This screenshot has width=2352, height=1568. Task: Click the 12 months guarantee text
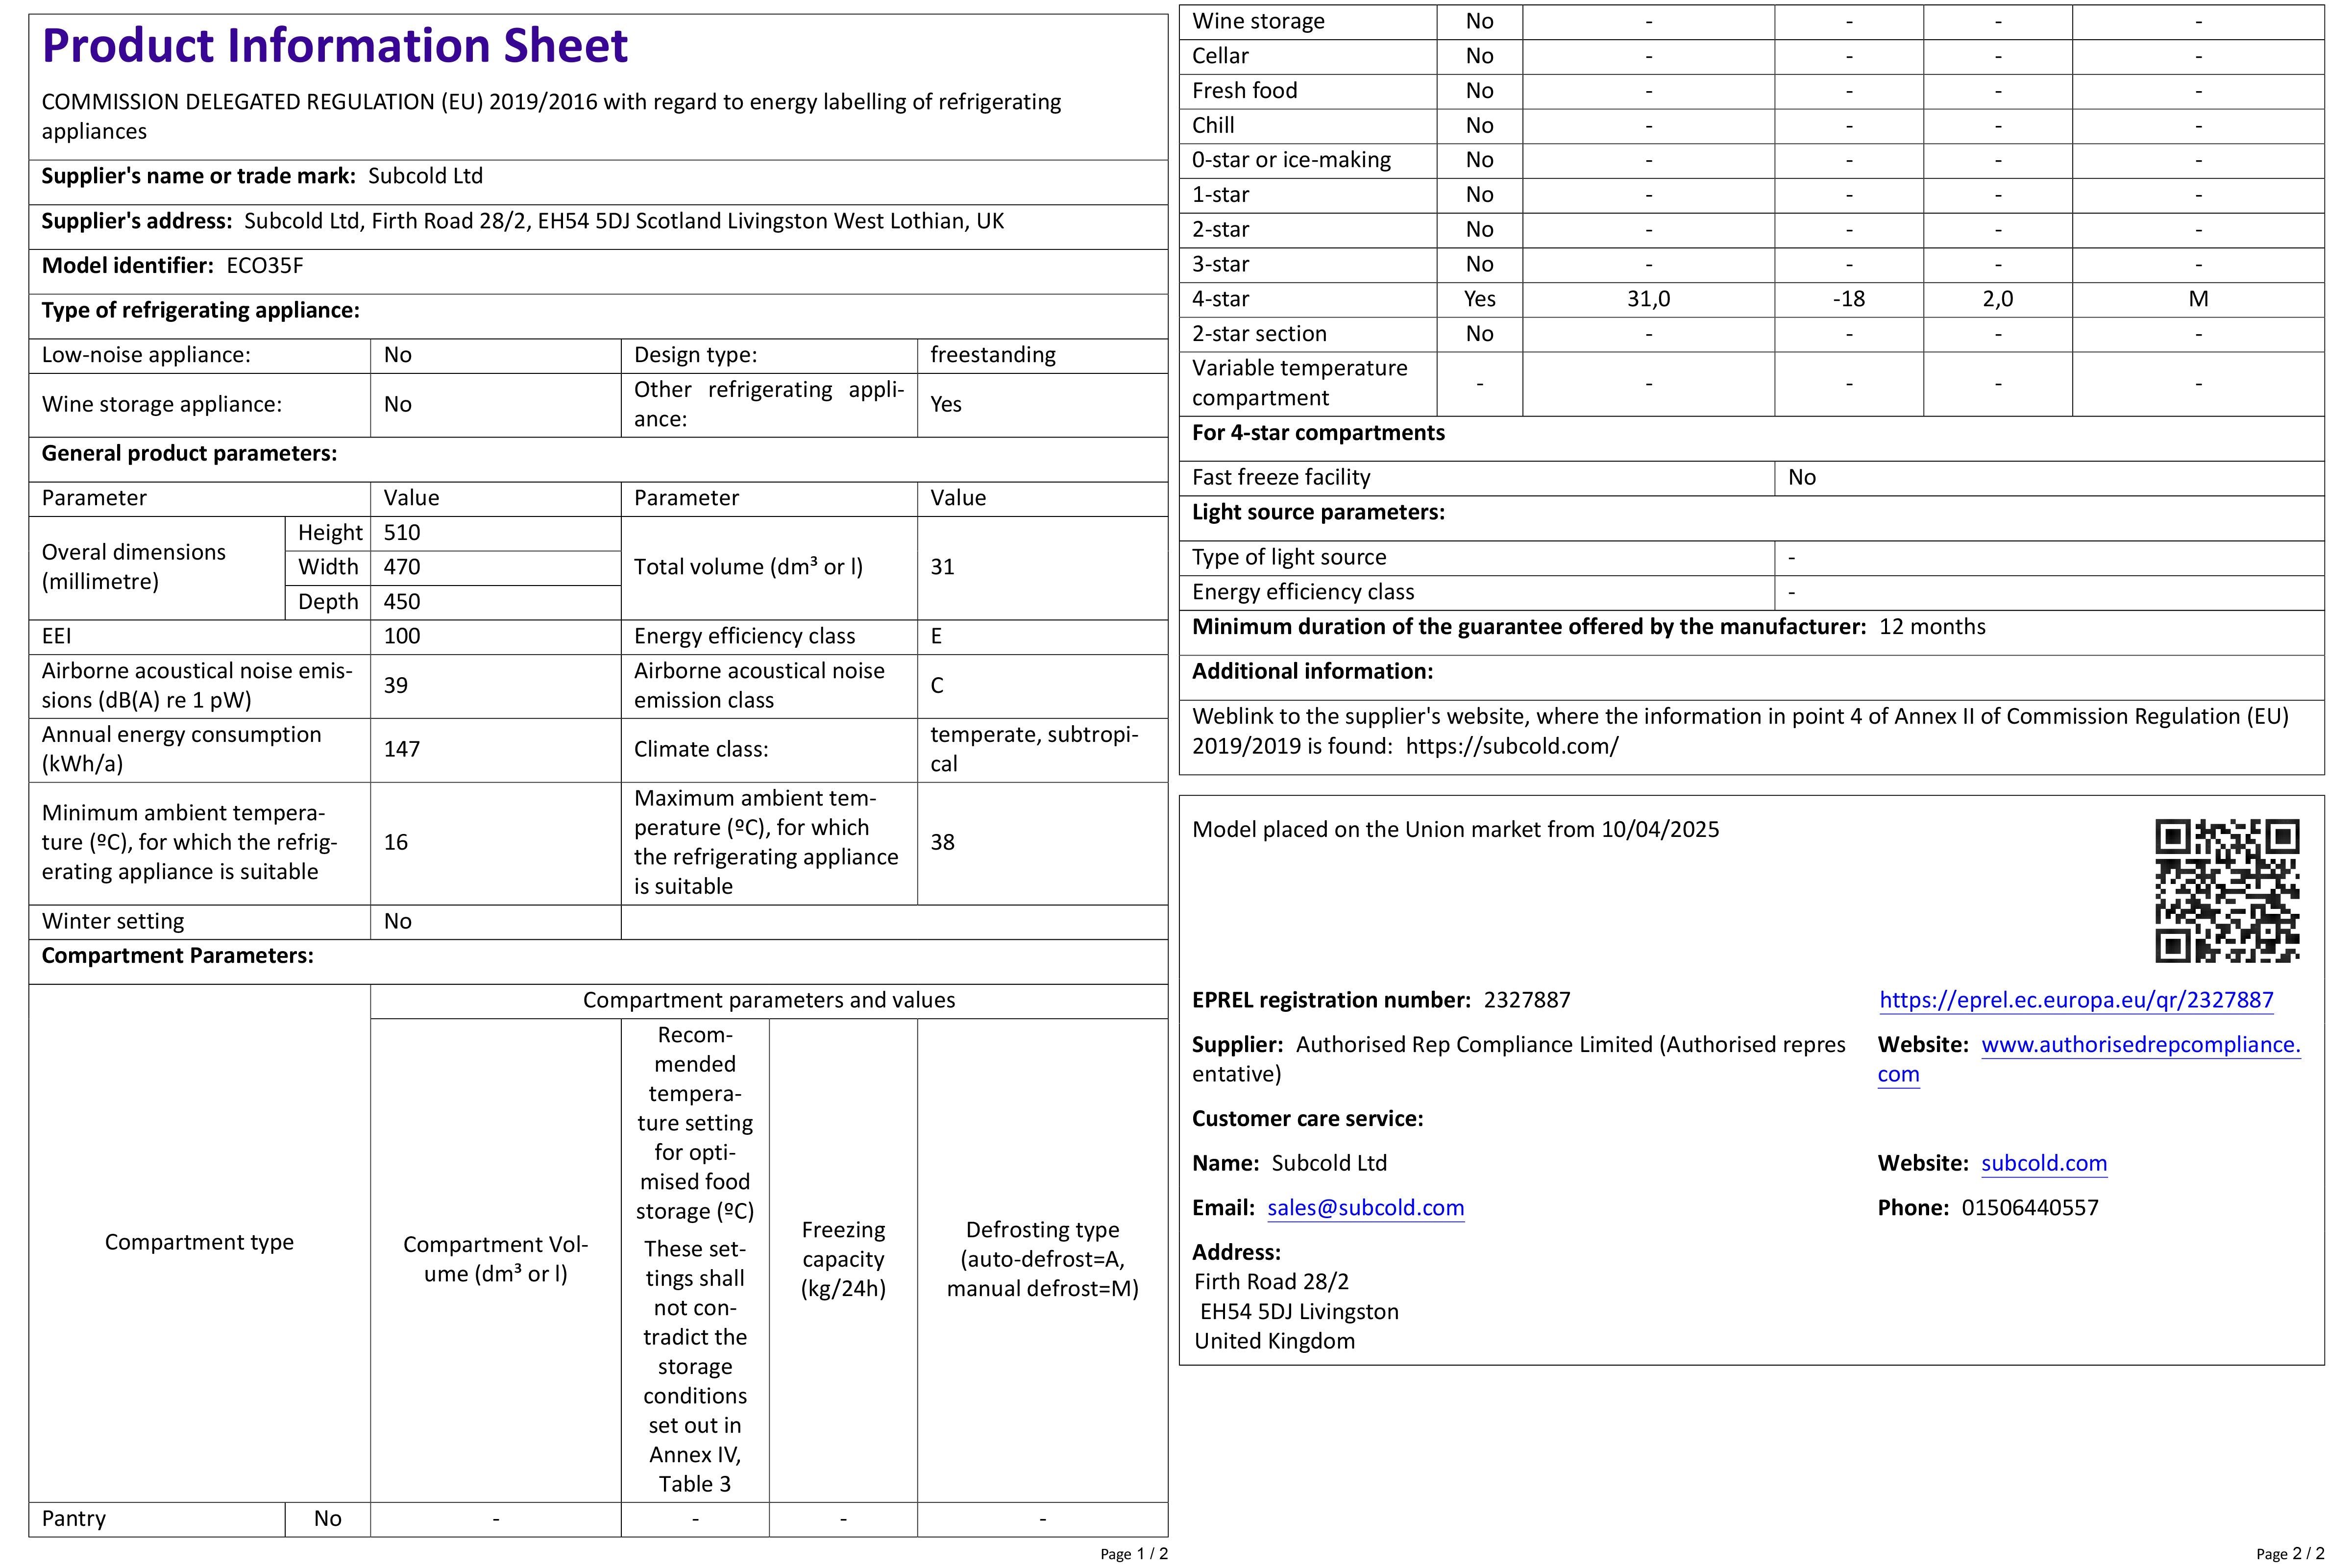coord(1932,627)
